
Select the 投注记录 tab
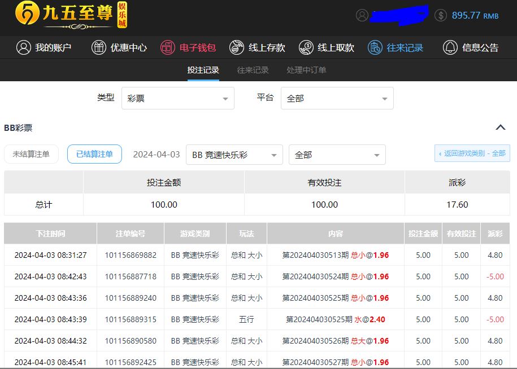pos(203,70)
